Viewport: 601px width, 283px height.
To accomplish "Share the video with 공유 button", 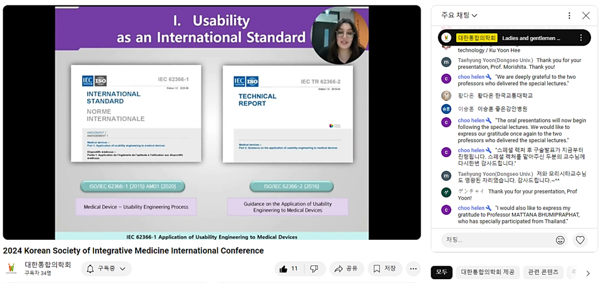I will click(346, 269).
